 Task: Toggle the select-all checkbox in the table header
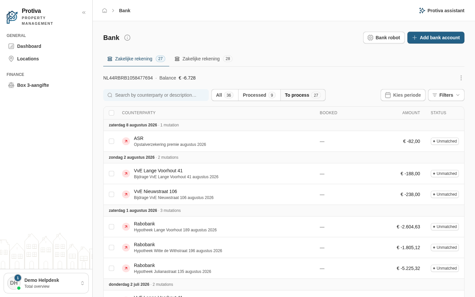[x=111, y=113]
